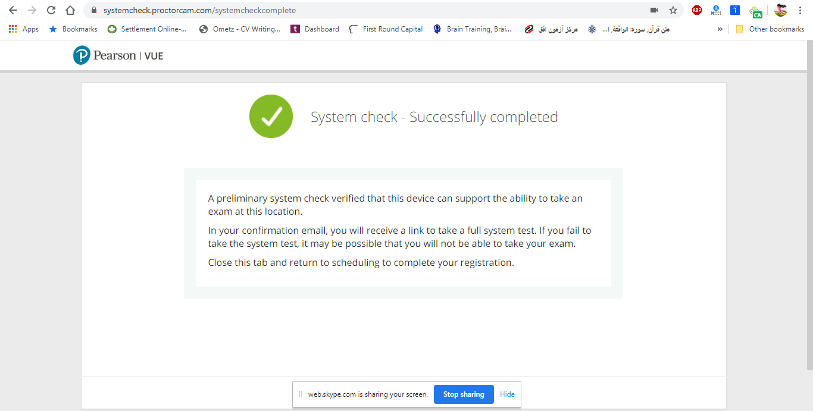The height and width of the screenshot is (411, 813).
Task: Go to the browser home page
Action: point(70,10)
